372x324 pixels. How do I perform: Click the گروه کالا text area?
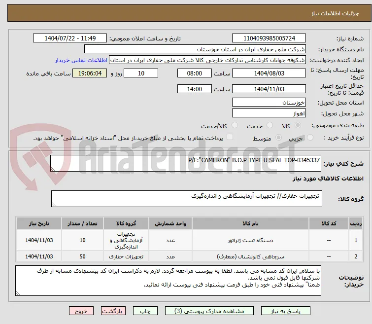tap(187, 199)
